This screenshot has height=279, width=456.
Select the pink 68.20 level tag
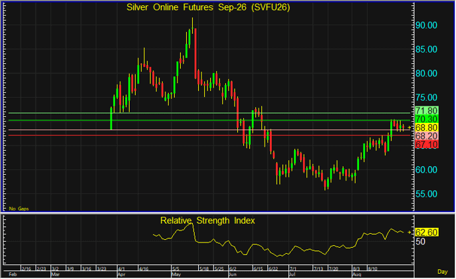pos(426,136)
